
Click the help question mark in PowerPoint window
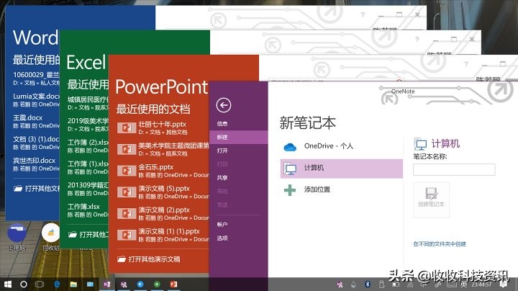pyautogui.click(x=466, y=64)
